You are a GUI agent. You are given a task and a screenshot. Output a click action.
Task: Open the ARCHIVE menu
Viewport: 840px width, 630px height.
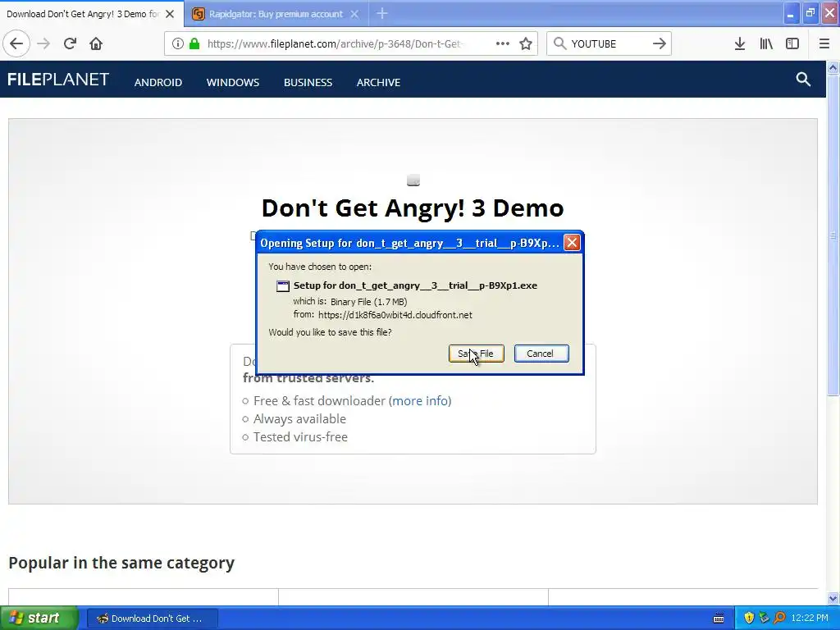click(x=378, y=83)
